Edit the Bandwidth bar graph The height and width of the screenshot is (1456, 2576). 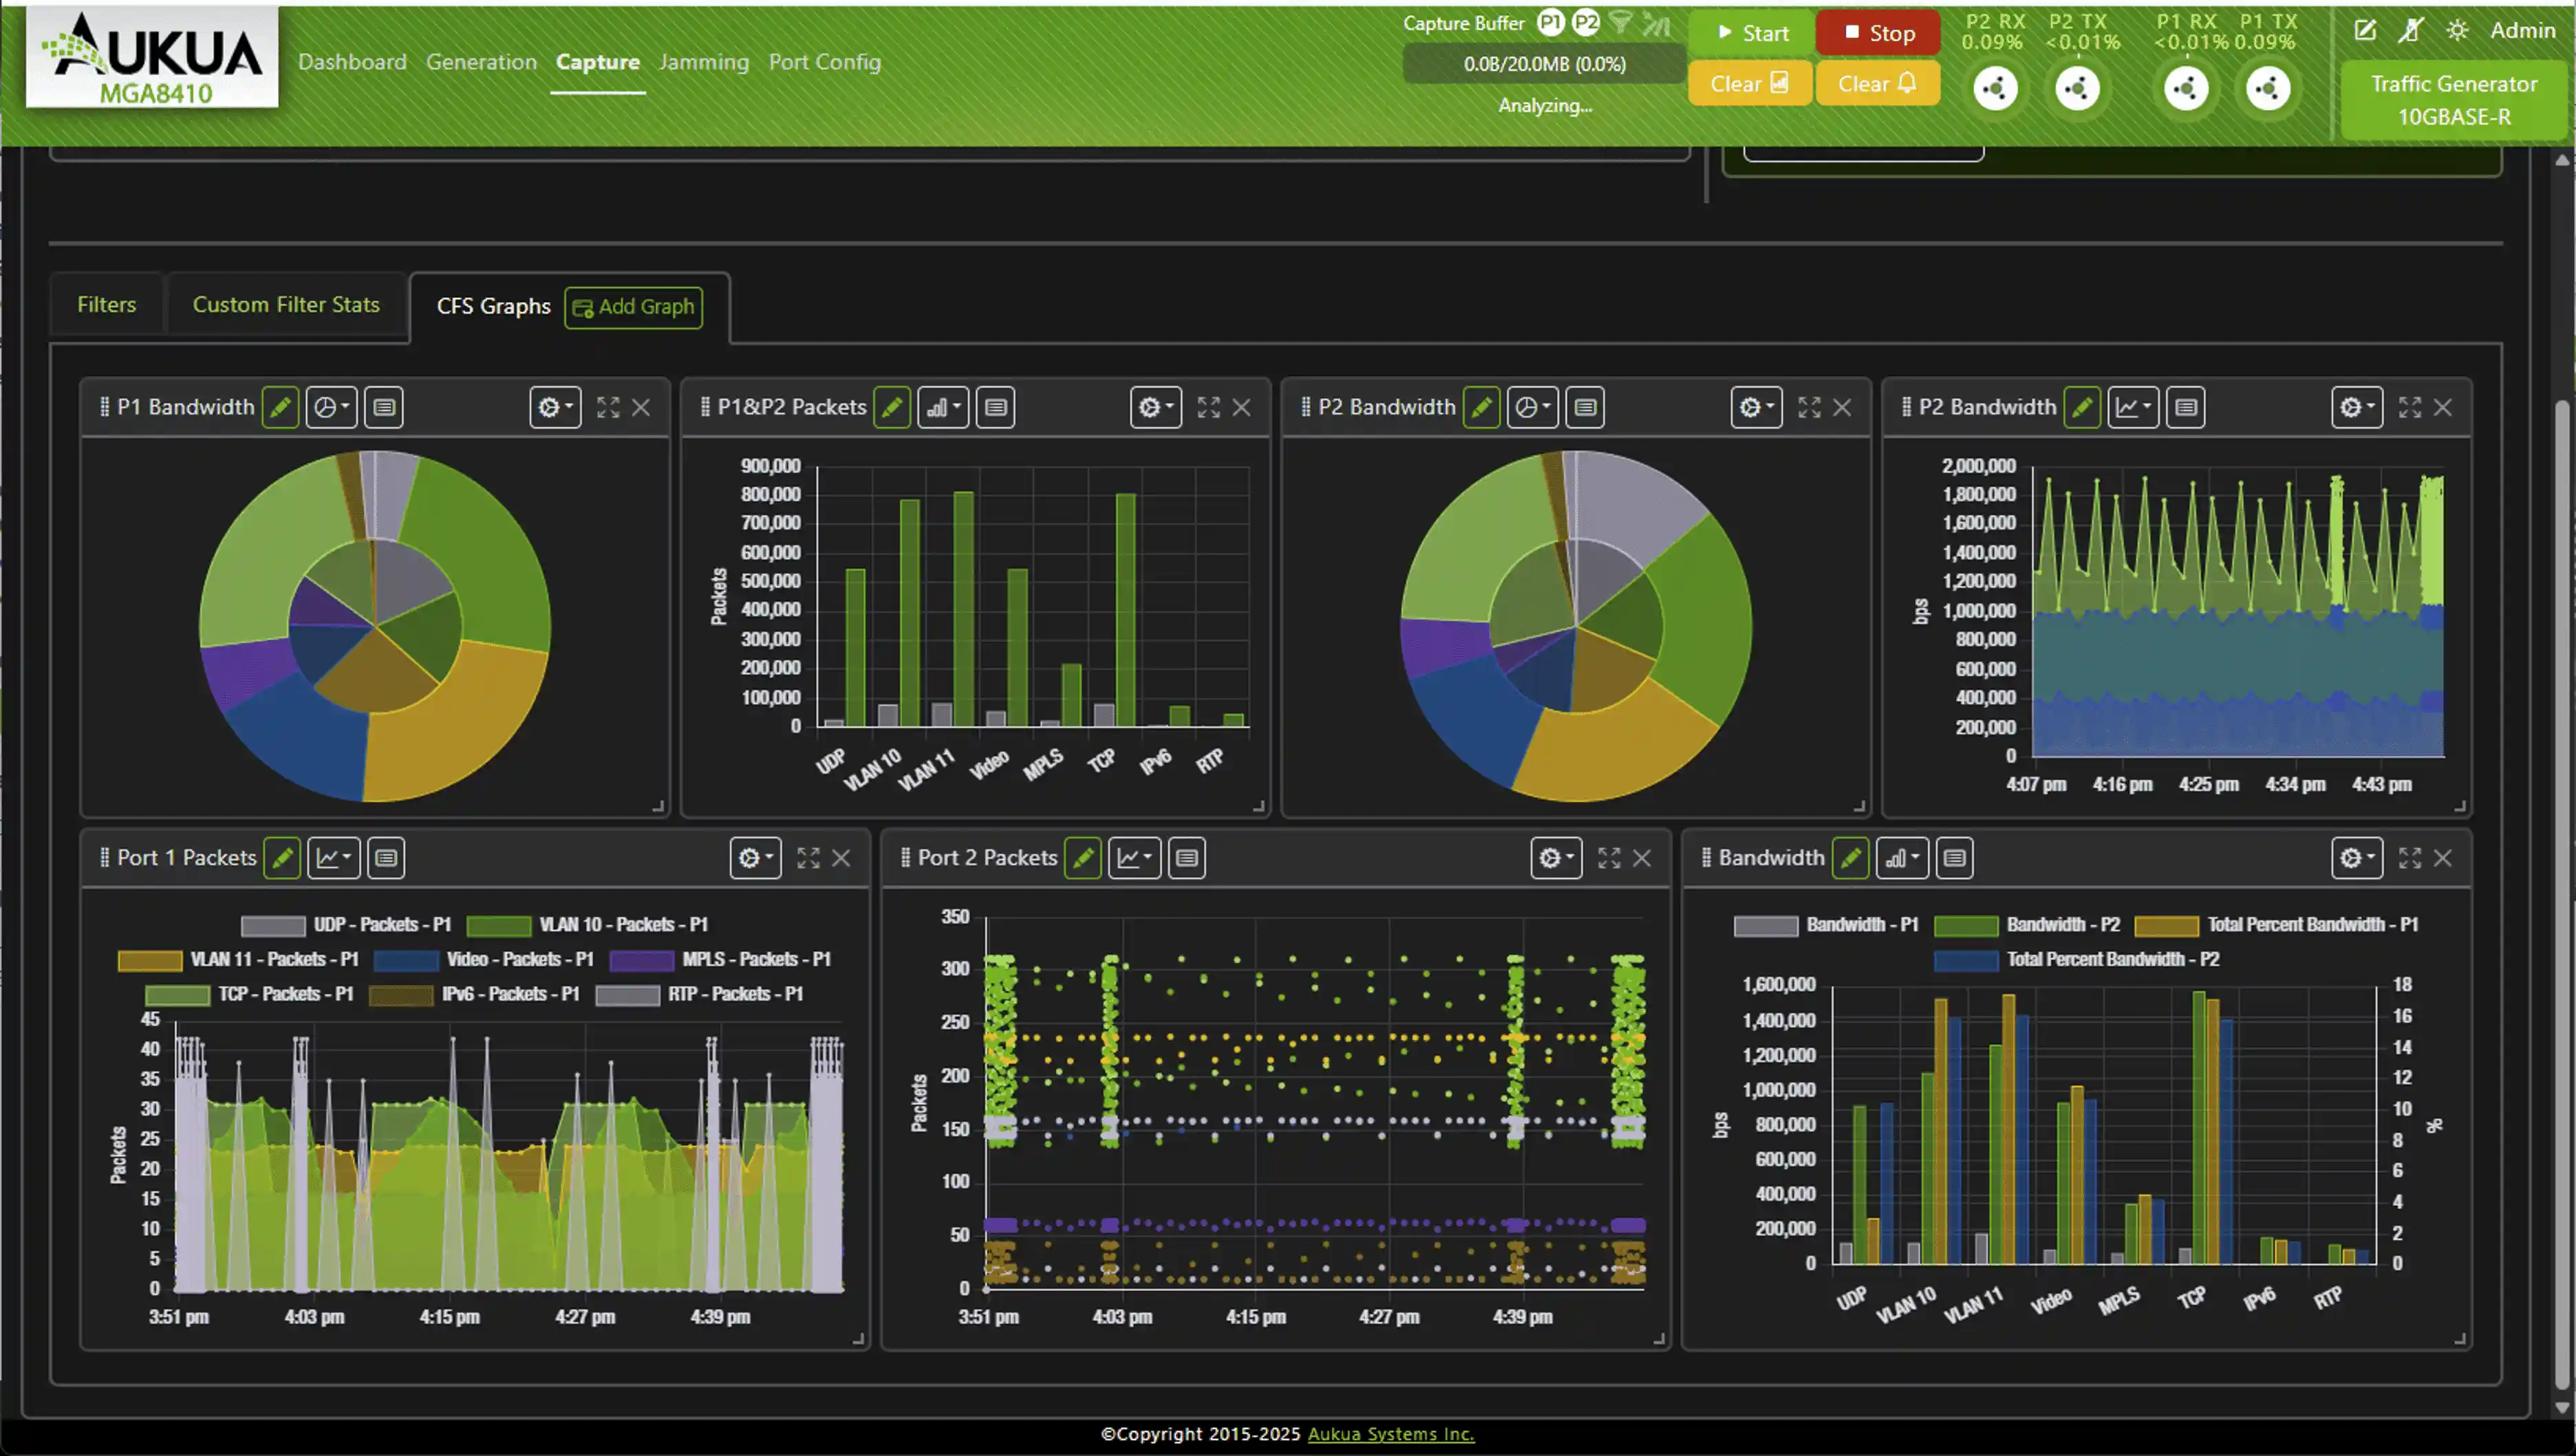[1851, 858]
